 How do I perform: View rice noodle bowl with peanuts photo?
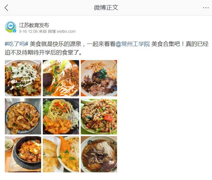coord(99,78)
